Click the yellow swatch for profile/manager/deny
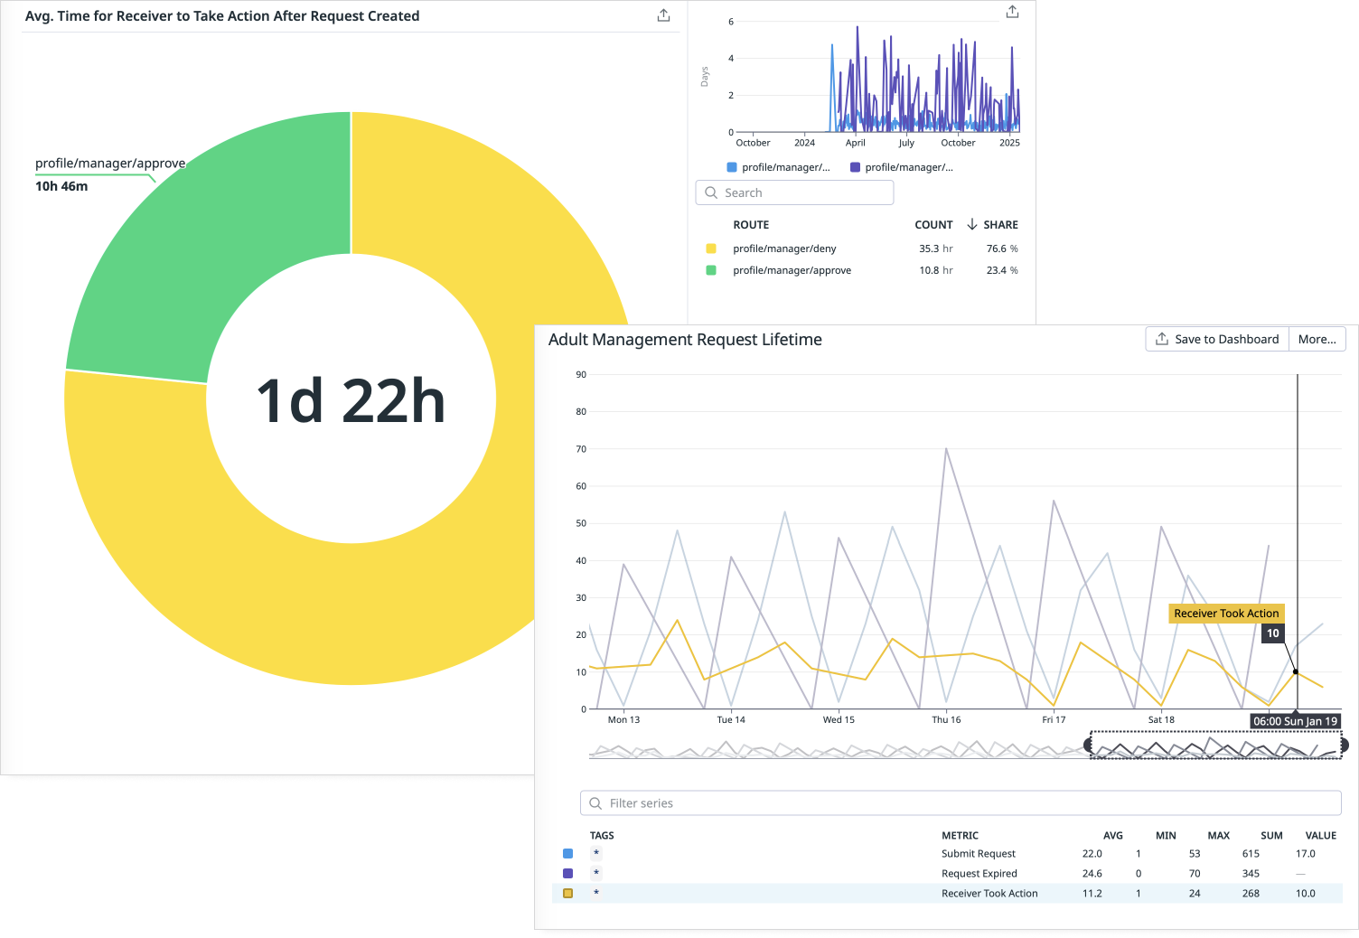The height and width of the screenshot is (938, 1359). 711,249
